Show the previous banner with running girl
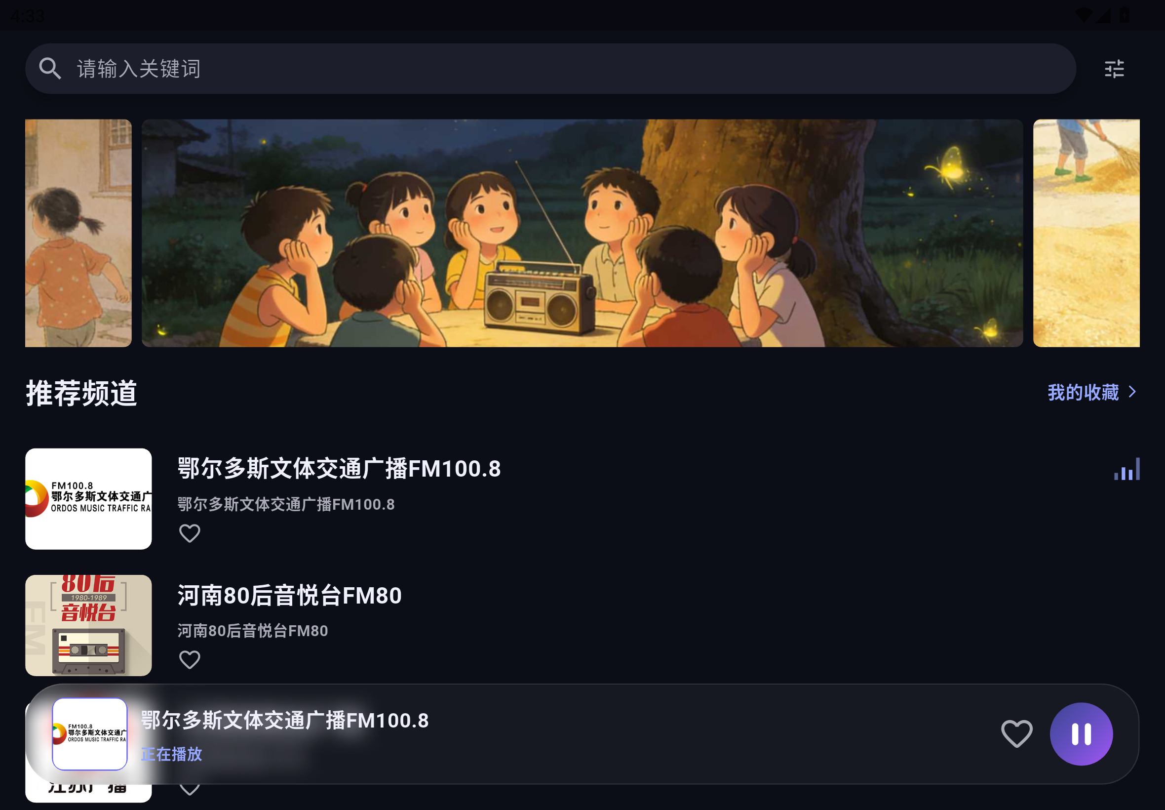The image size is (1165, 810). coord(78,233)
